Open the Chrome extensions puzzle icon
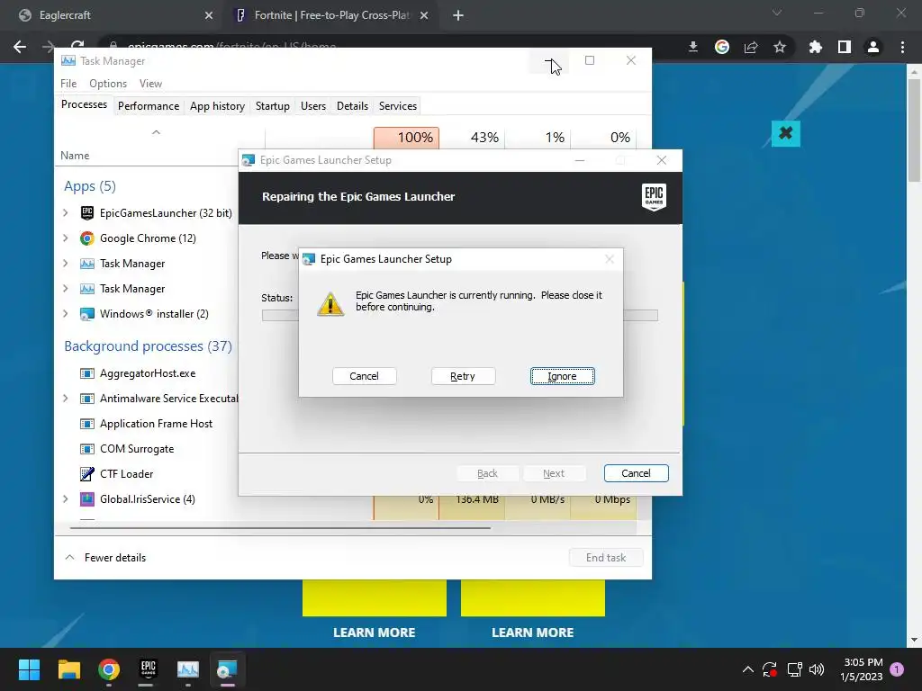This screenshot has height=691, width=922. tap(815, 47)
